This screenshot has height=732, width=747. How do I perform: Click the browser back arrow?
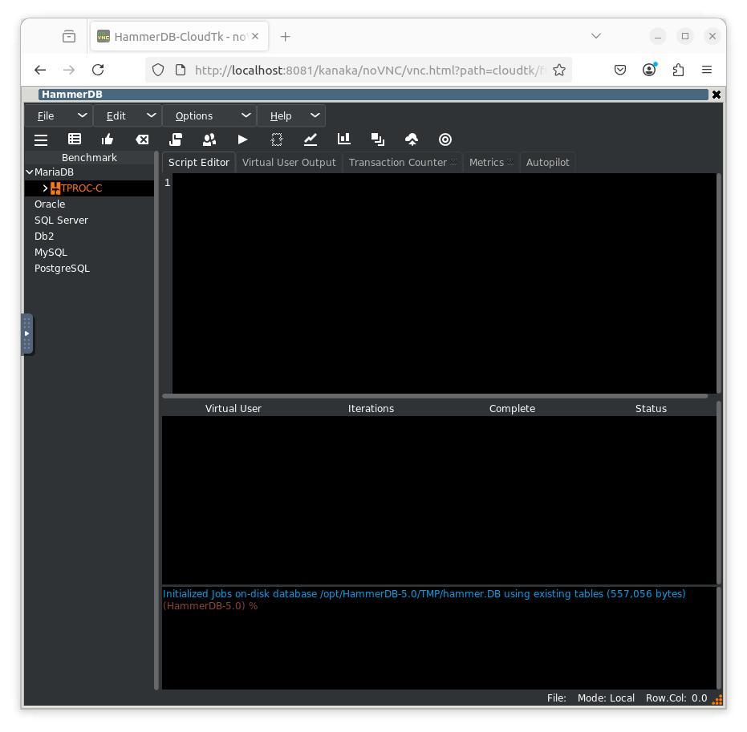(40, 70)
